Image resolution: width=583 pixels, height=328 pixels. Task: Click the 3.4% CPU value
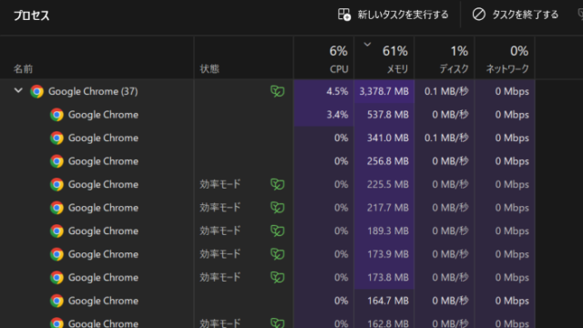[337, 115]
